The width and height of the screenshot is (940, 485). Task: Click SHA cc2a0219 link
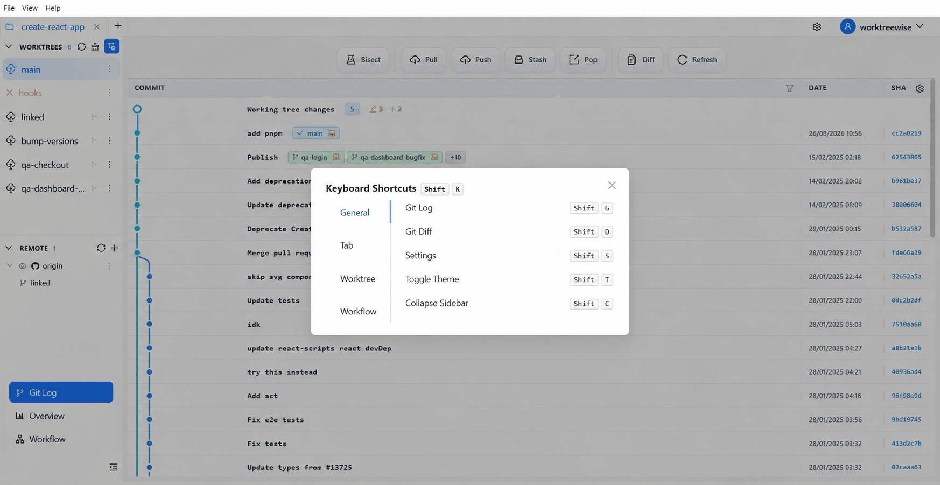point(906,133)
